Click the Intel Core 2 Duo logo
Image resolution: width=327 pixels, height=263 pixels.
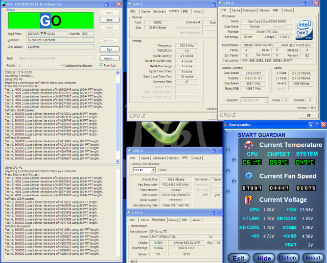[x=304, y=30]
